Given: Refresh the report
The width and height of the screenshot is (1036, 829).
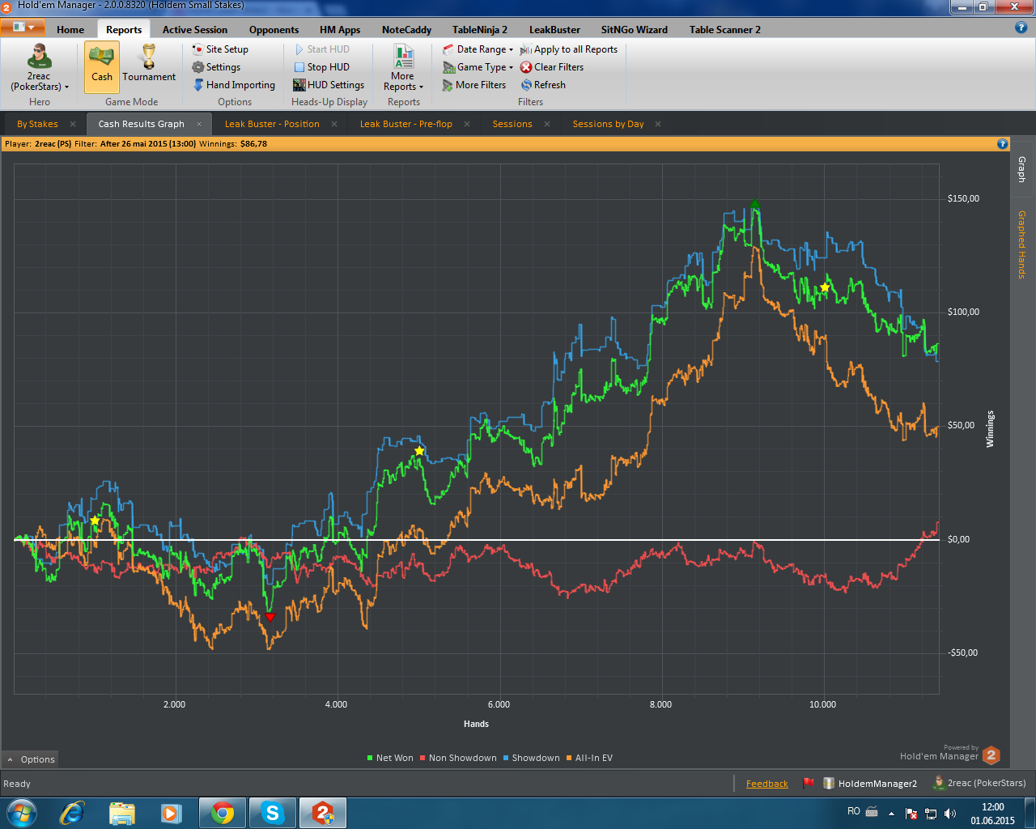Looking at the screenshot, I should pos(543,85).
